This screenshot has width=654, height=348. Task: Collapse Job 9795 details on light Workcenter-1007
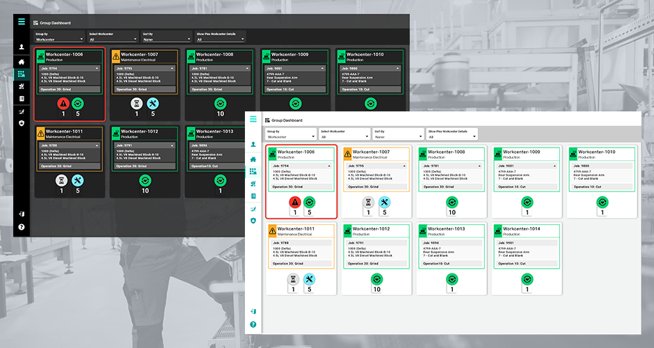[x=406, y=166]
